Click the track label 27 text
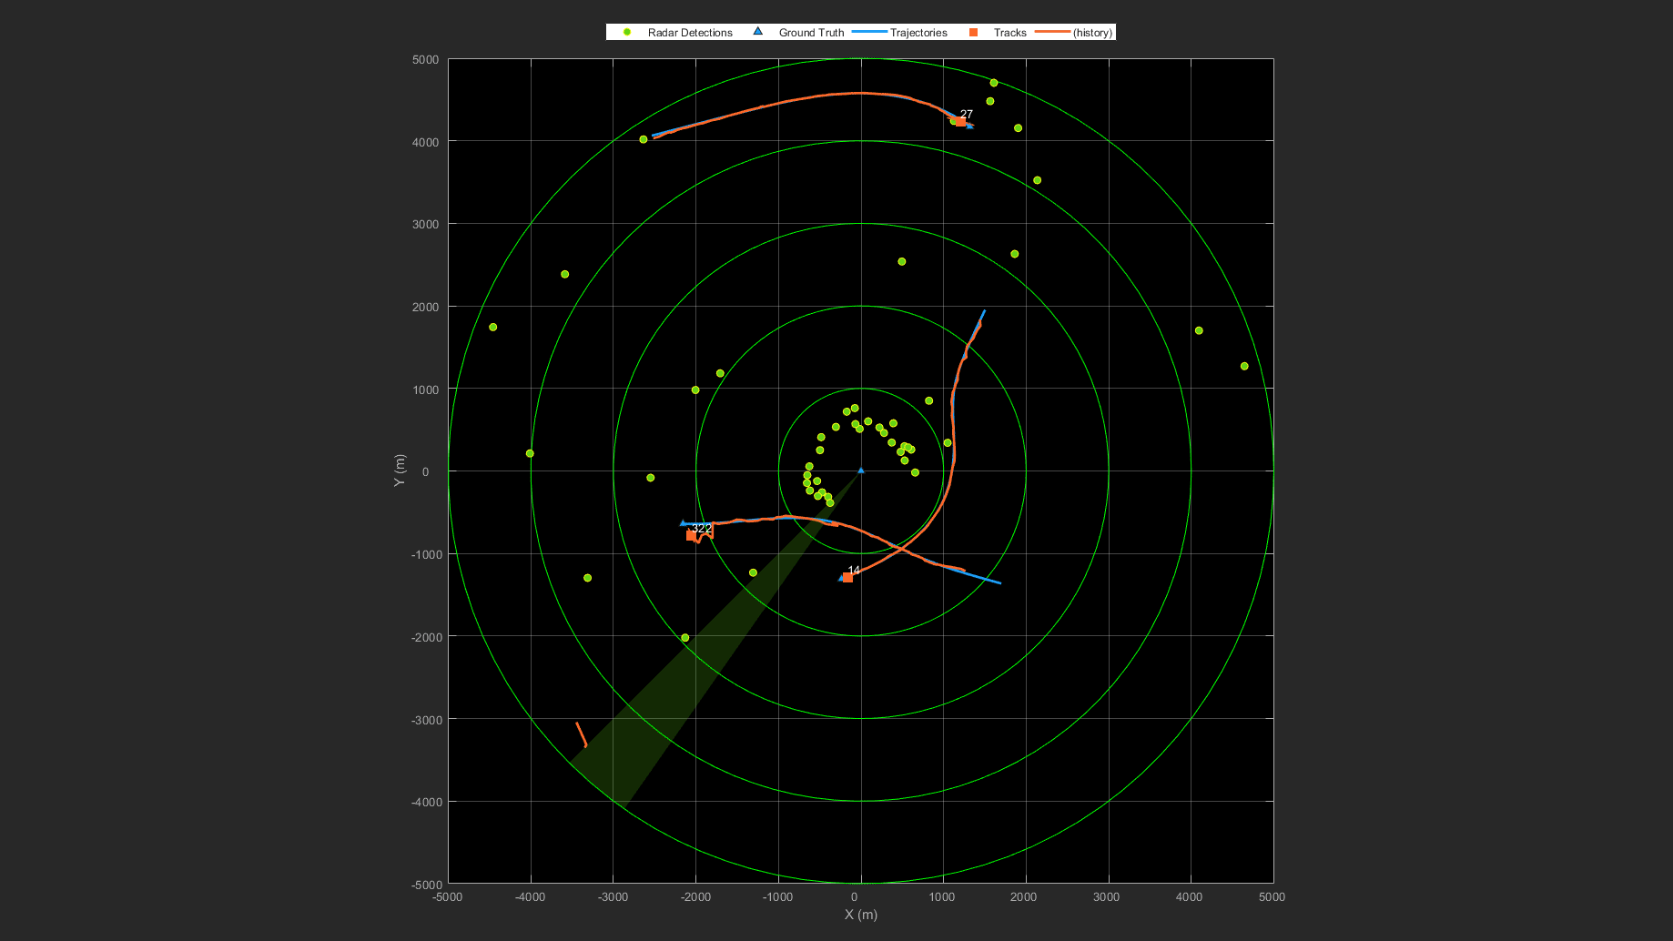The height and width of the screenshot is (941, 1673). 967,113
